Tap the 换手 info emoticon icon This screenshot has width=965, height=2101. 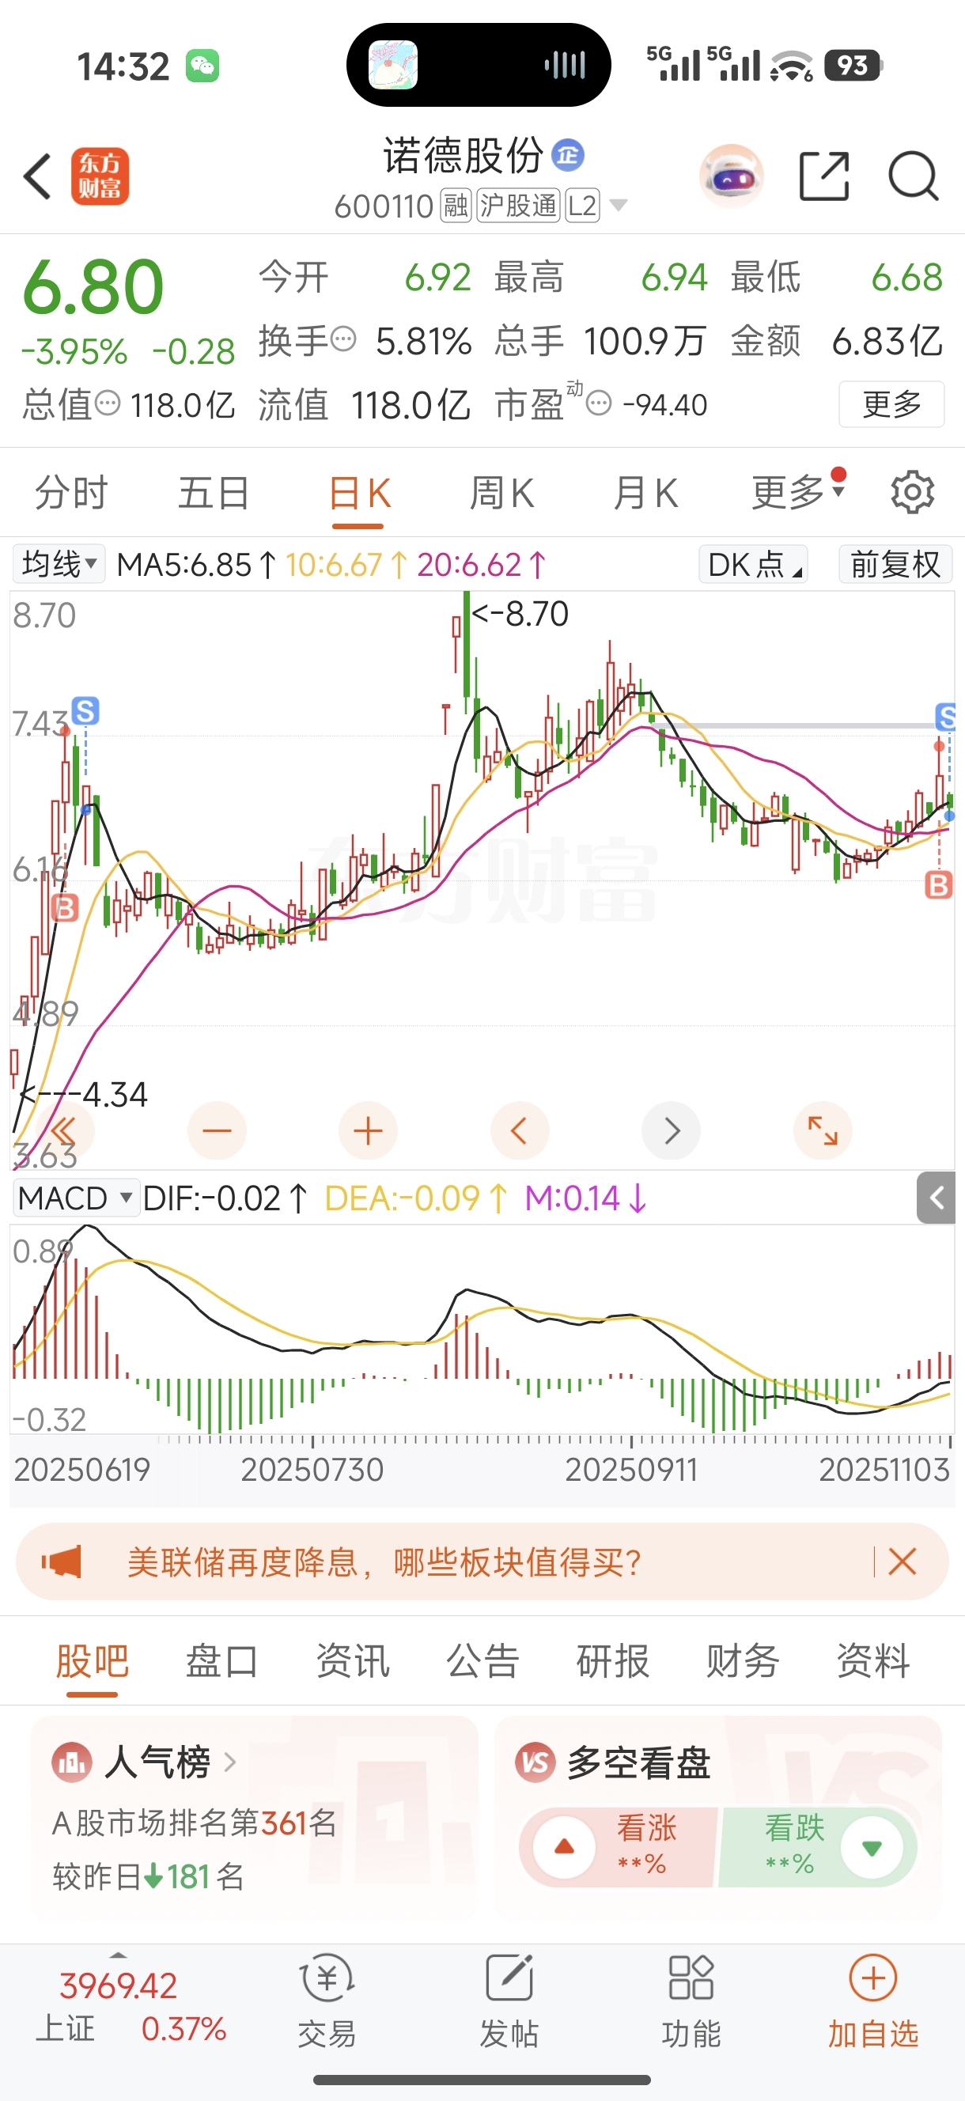coord(343,339)
